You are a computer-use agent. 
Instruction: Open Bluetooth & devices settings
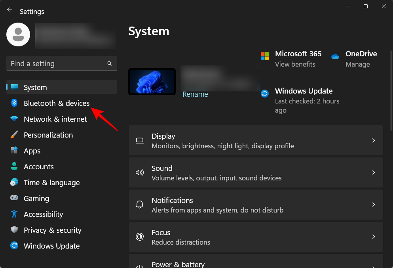(x=57, y=103)
